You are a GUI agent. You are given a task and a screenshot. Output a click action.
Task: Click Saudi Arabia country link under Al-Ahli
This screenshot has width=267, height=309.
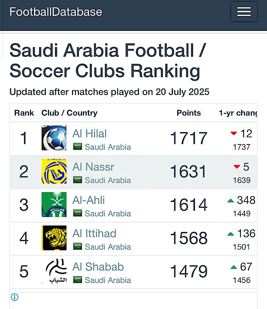108,214
